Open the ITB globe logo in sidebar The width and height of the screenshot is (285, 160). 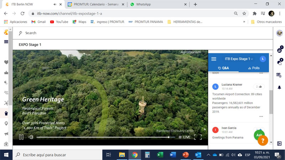click(x=6, y=32)
